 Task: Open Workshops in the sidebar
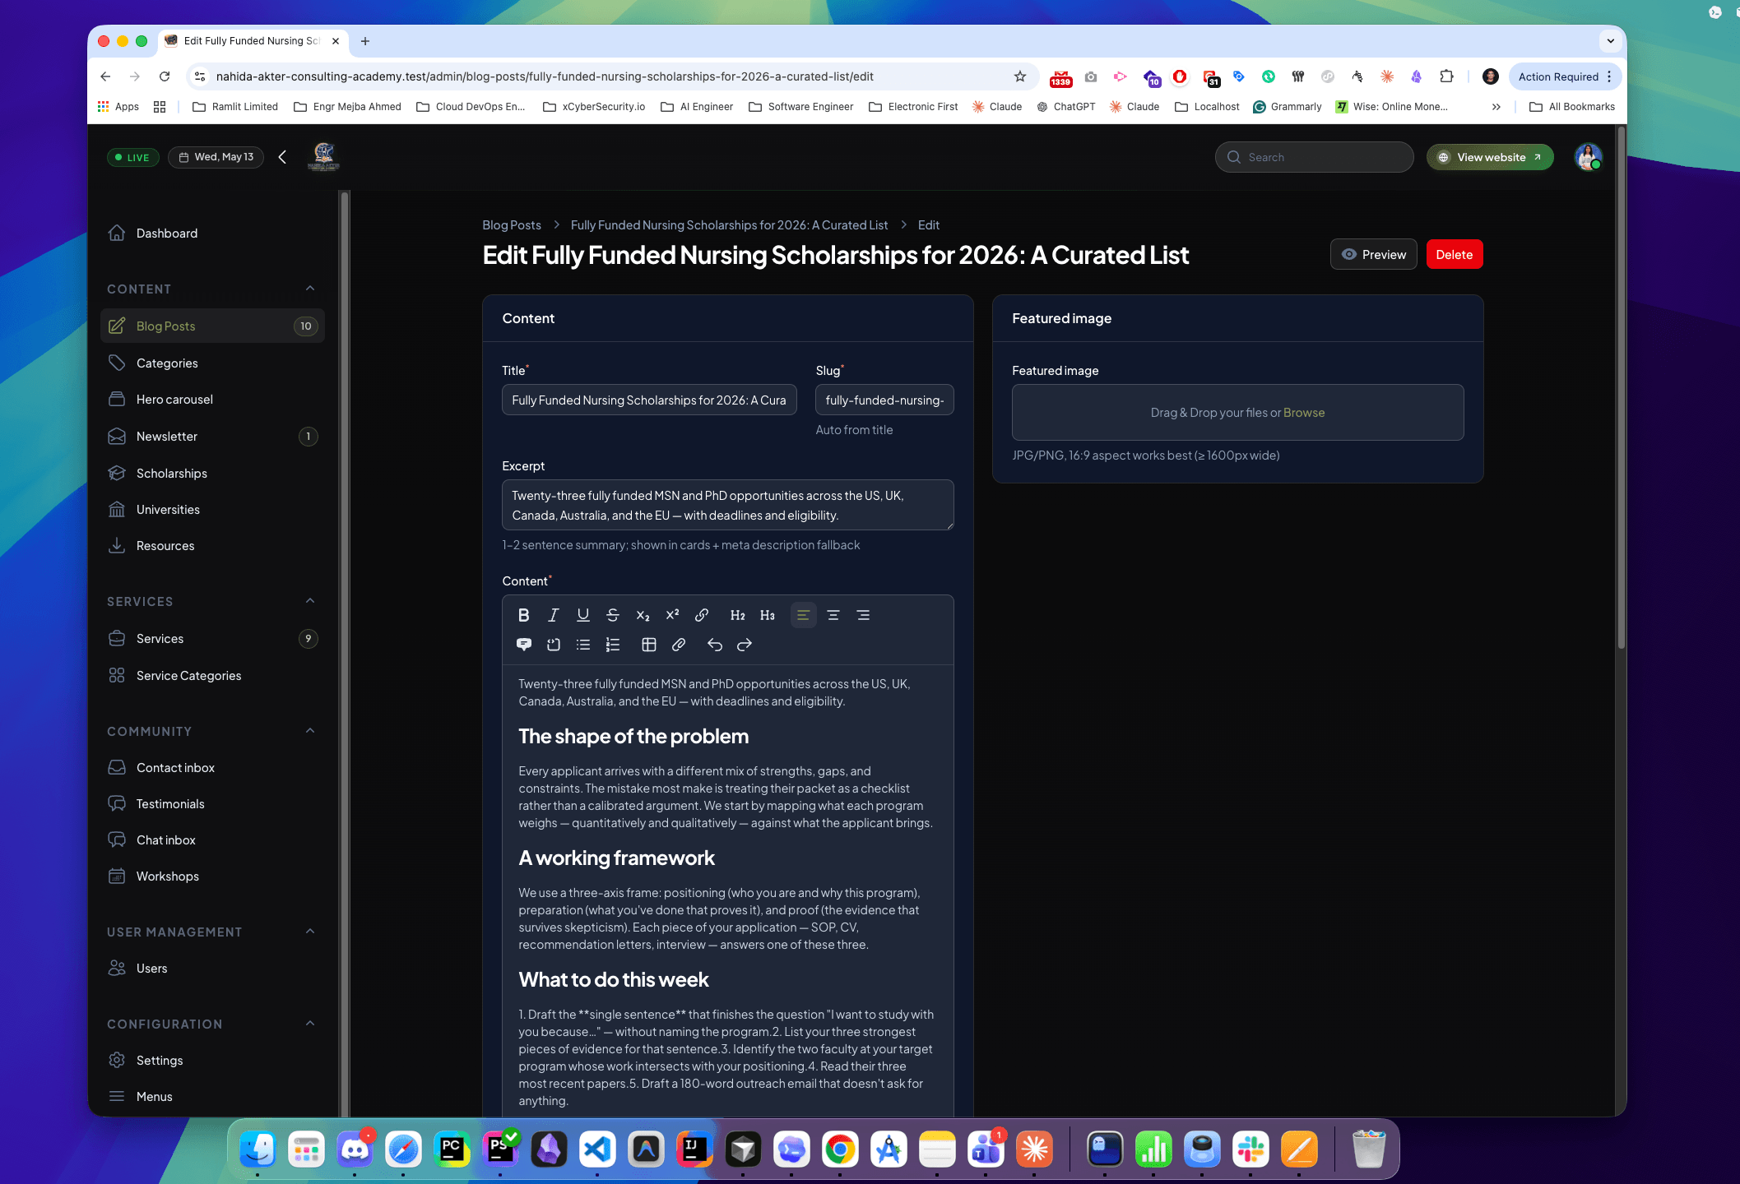pos(212,876)
